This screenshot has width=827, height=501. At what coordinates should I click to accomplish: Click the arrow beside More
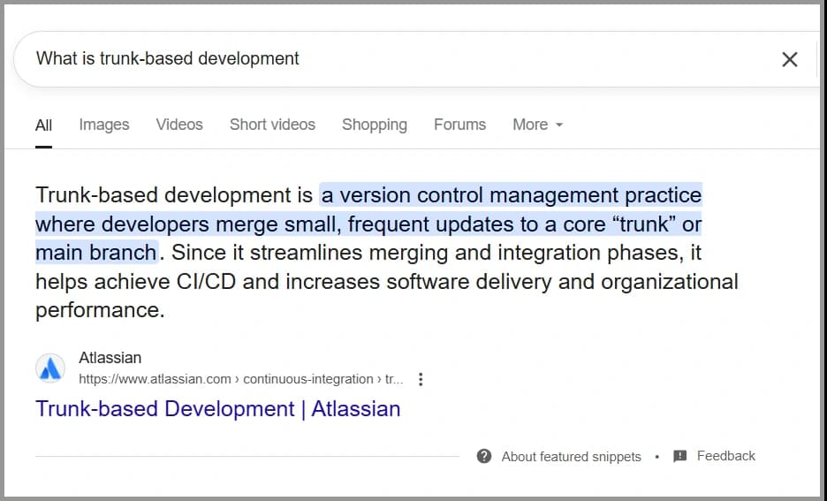coord(559,125)
